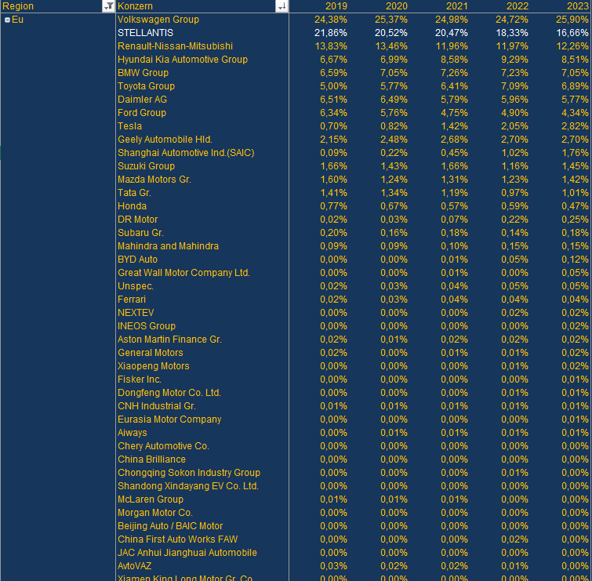Open the Region filter dropdown
This screenshot has width=592, height=581.
pyautogui.click(x=108, y=6)
